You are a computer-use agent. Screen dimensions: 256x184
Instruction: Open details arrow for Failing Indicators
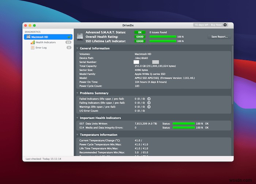click(x=149, y=103)
